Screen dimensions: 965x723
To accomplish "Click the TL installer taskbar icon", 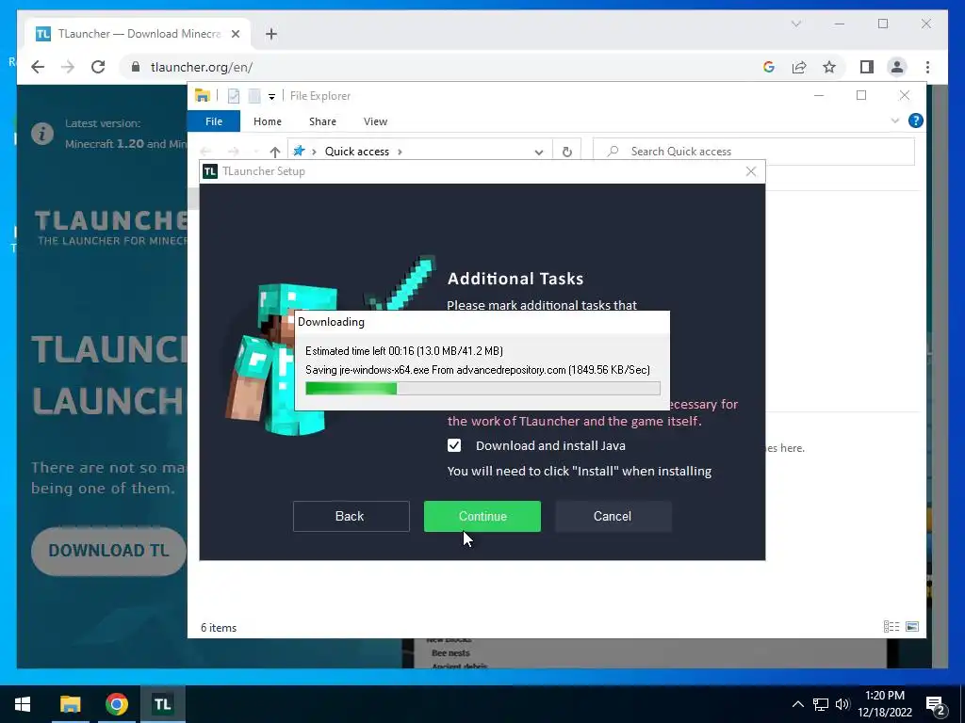I will tap(162, 704).
